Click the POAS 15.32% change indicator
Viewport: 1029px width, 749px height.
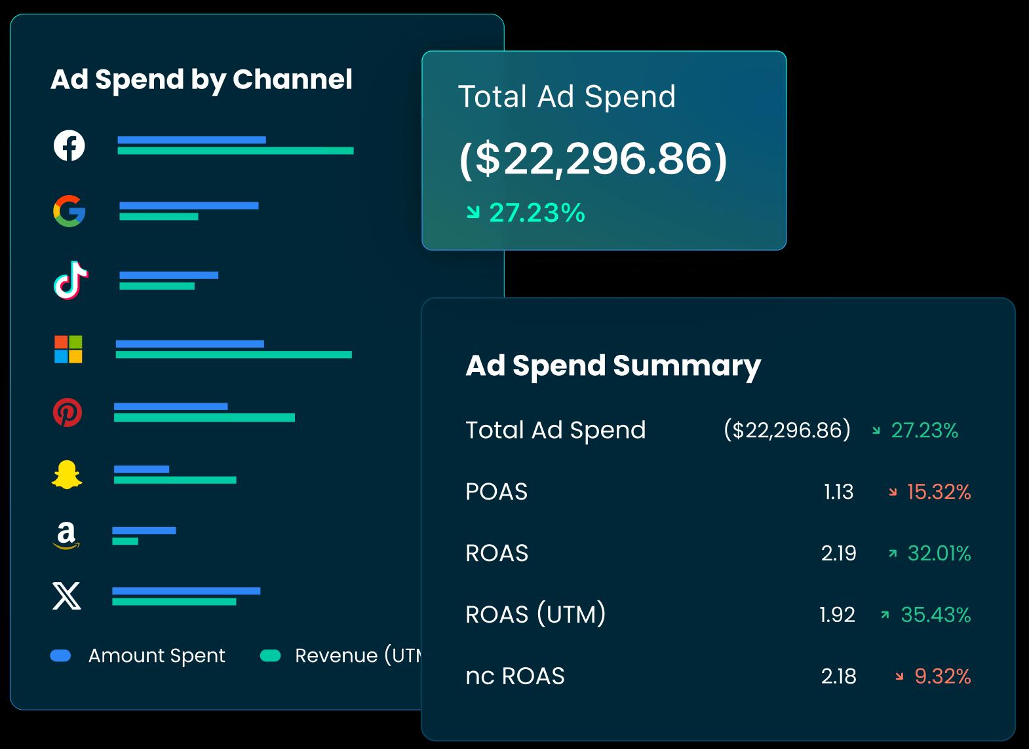click(931, 492)
